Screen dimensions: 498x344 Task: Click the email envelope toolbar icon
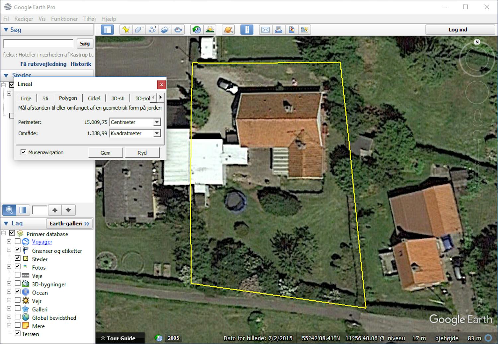pos(265,30)
